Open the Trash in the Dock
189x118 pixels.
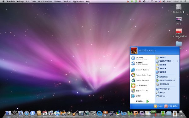181,113
